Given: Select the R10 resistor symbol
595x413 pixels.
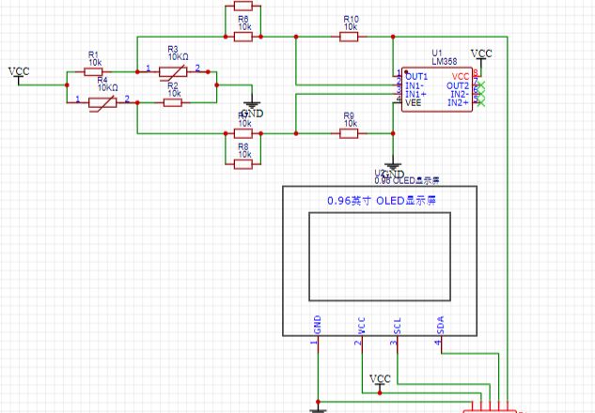Looking at the screenshot, I should point(349,37).
